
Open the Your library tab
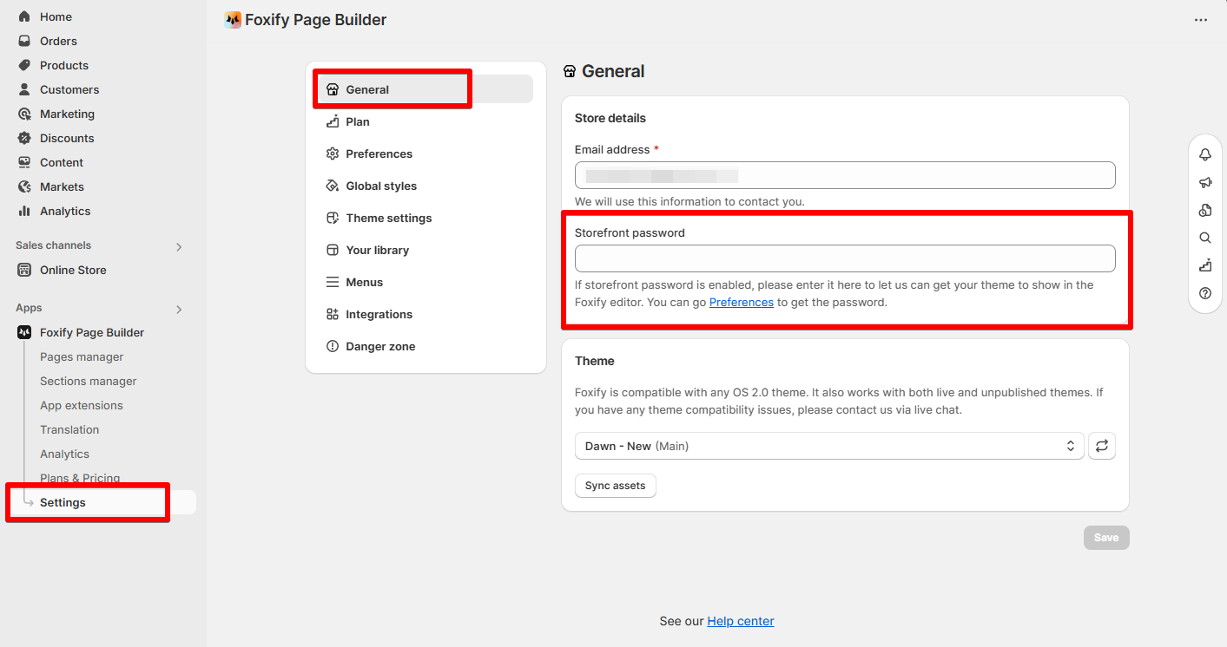425,250
